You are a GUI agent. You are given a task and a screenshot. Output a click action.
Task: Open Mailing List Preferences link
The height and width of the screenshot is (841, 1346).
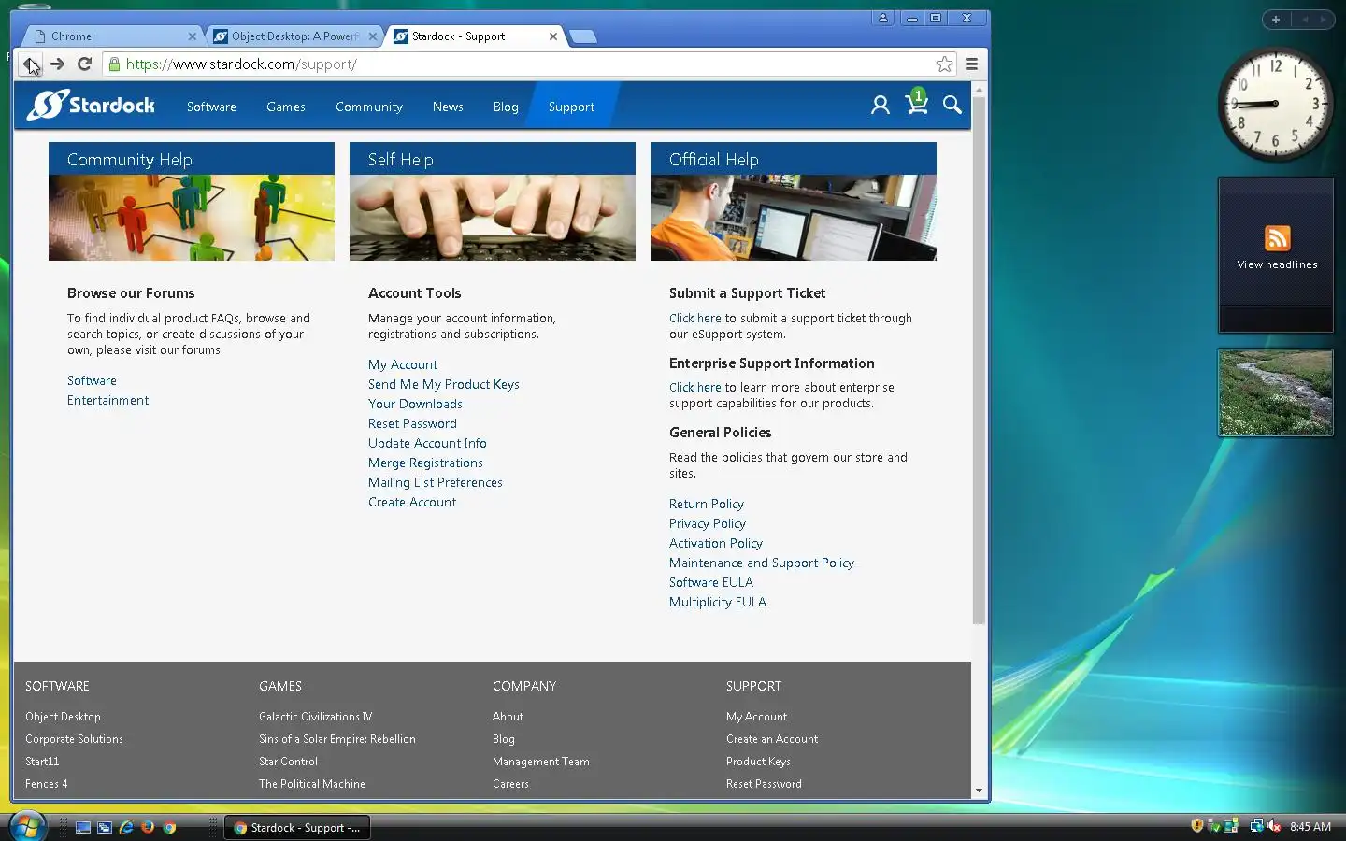pyautogui.click(x=435, y=482)
